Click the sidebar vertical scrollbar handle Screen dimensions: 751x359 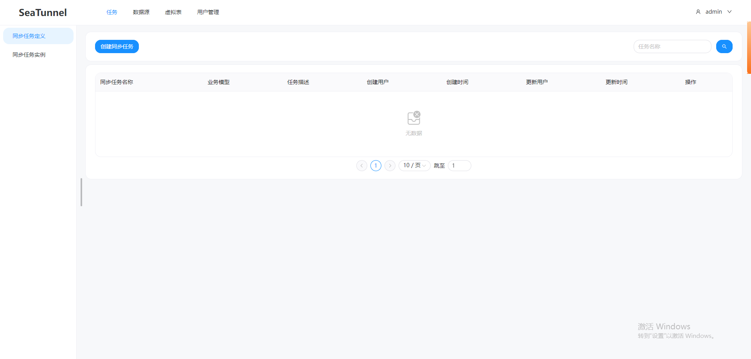point(81,192)
